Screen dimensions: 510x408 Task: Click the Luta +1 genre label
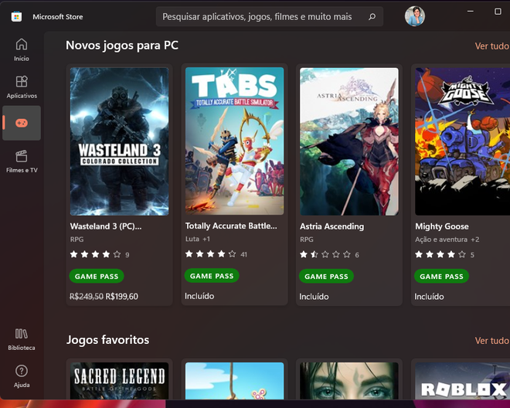pos(197,239)
